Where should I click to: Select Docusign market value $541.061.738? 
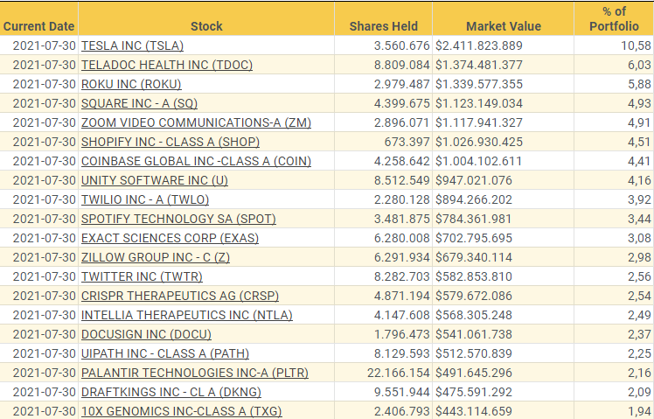coord(473,333)
